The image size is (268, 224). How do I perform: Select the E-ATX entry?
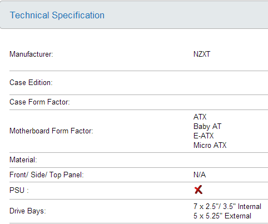point(204,136)
